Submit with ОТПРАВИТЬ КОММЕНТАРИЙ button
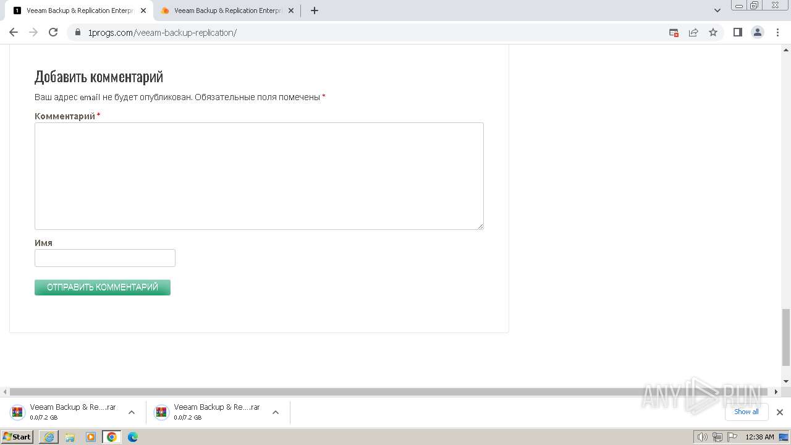 [103, 287]
